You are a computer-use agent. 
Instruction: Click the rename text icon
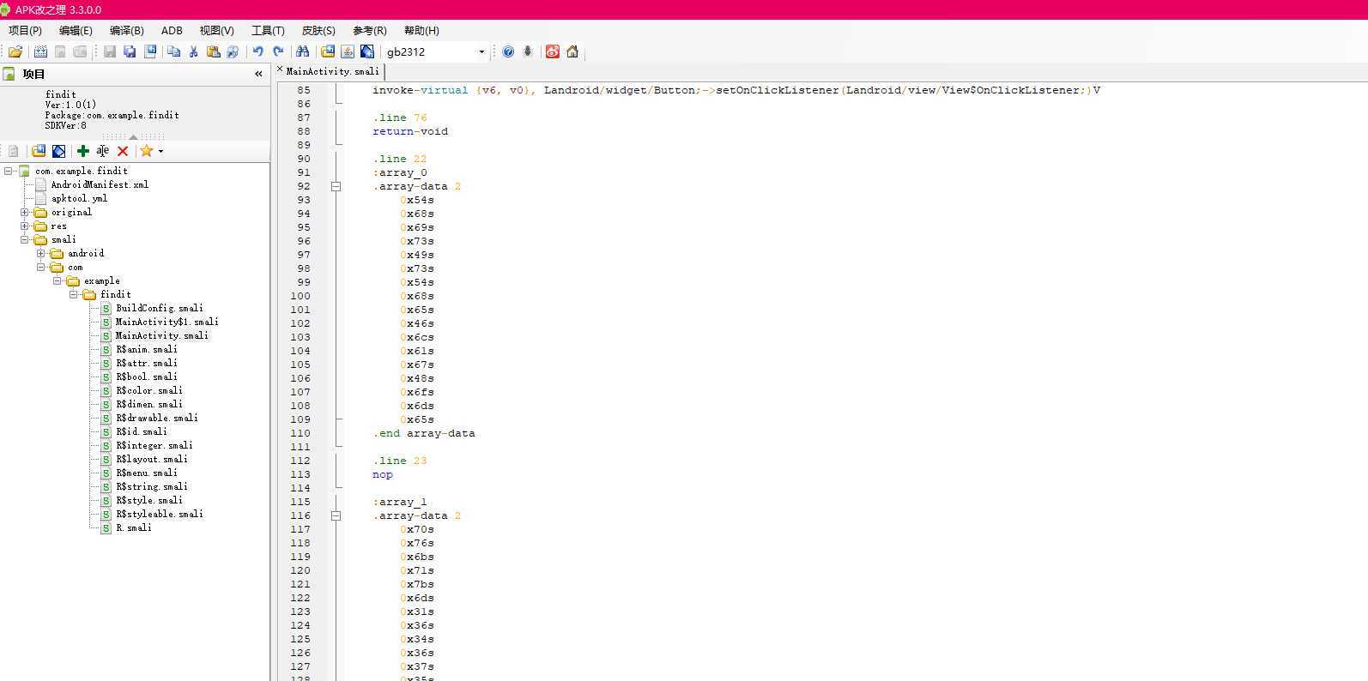tap(103, 151)
